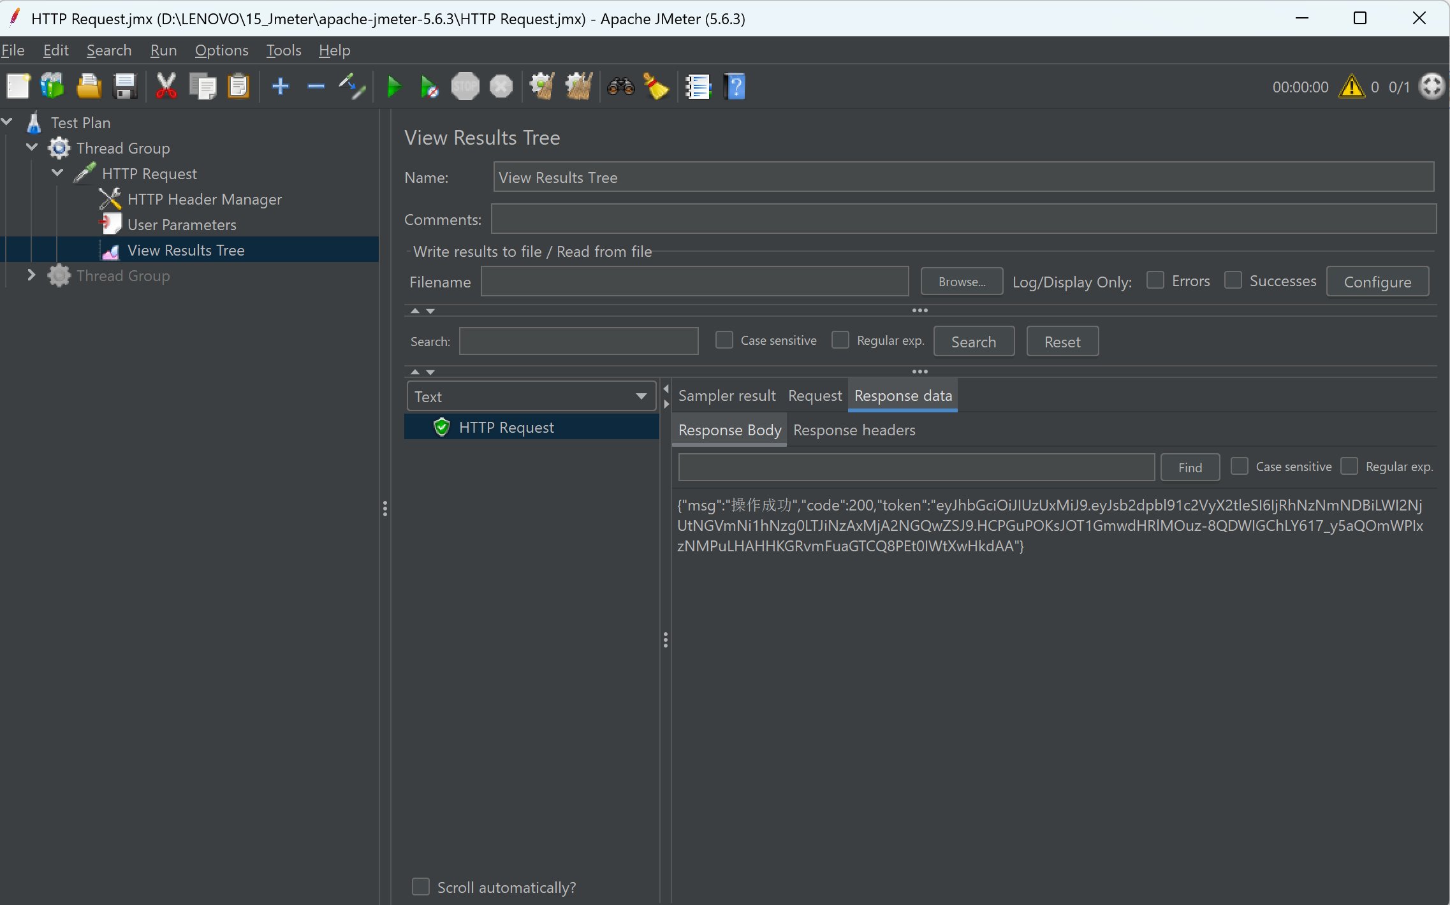Collapse the enabled Thread Group arrow

(x=32, y=147)
